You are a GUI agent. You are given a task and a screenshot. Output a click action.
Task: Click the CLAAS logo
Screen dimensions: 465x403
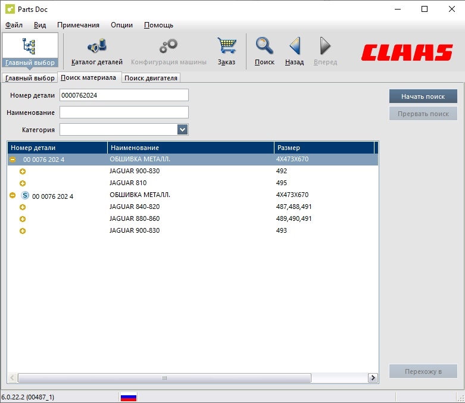[407, 52]
